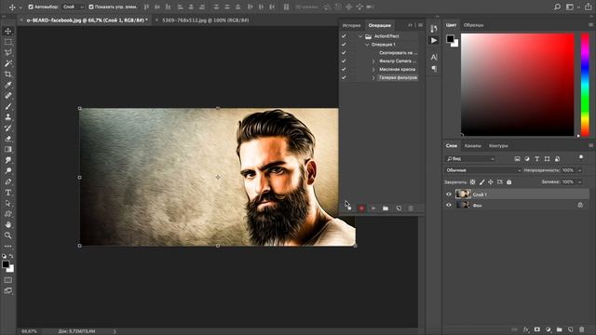The height and width of the screenshot is (335, 596).
Task: Toggle lock all for layer
Action: 509,182
